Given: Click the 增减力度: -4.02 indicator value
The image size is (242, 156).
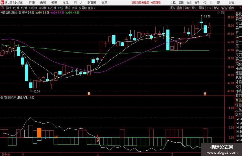Looking at the screenshot, I should pyautogui.click(x=26, y=98).
